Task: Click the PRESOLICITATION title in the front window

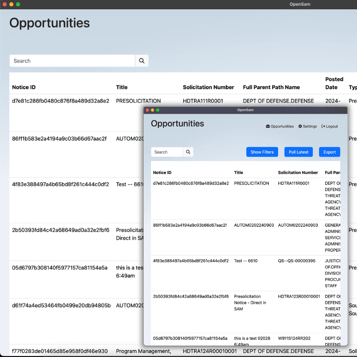Action: 251,183
